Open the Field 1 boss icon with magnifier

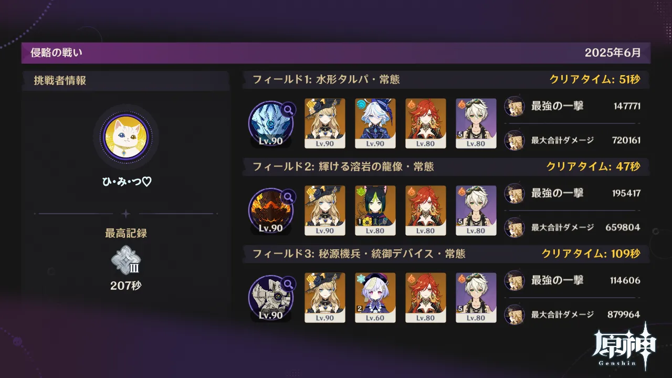pos(271,124)
